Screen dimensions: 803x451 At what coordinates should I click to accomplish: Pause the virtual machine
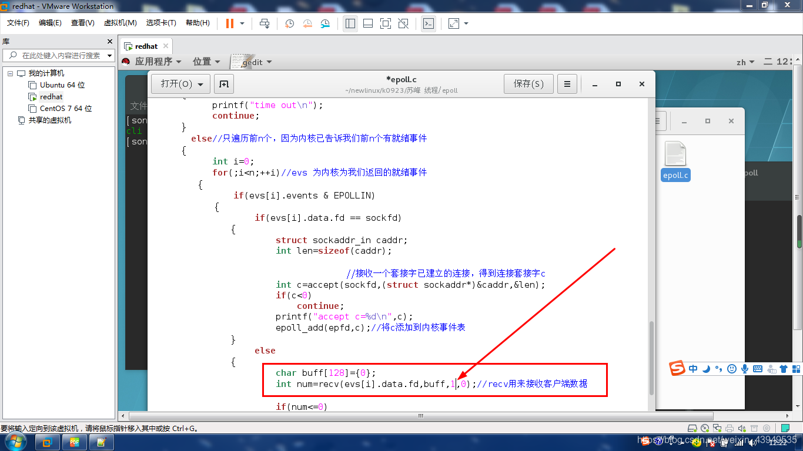pyautogui.click(x=229, y=23)
